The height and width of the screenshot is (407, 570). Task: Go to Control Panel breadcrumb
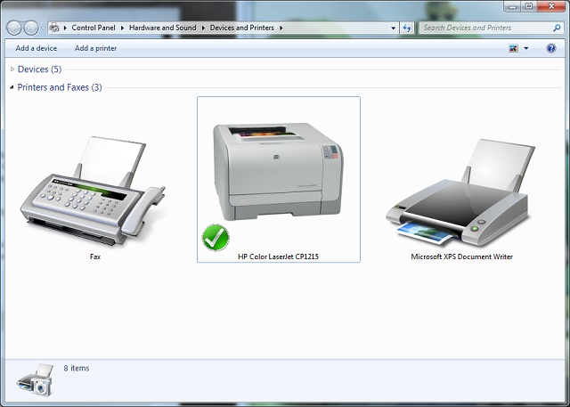pyautogui.click(x=94, y=28)
